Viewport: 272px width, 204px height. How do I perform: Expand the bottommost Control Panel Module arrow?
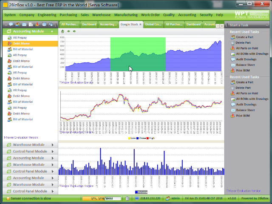click(52, 191)
